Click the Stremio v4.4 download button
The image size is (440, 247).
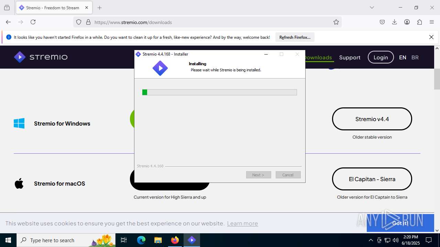(x=372, y=119)
